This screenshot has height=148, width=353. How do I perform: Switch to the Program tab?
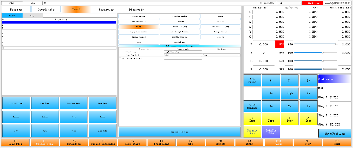click(16, 9)
